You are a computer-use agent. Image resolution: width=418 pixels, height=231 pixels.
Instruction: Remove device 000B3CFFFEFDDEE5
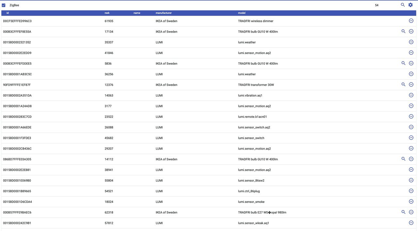[x=411, y=63]
